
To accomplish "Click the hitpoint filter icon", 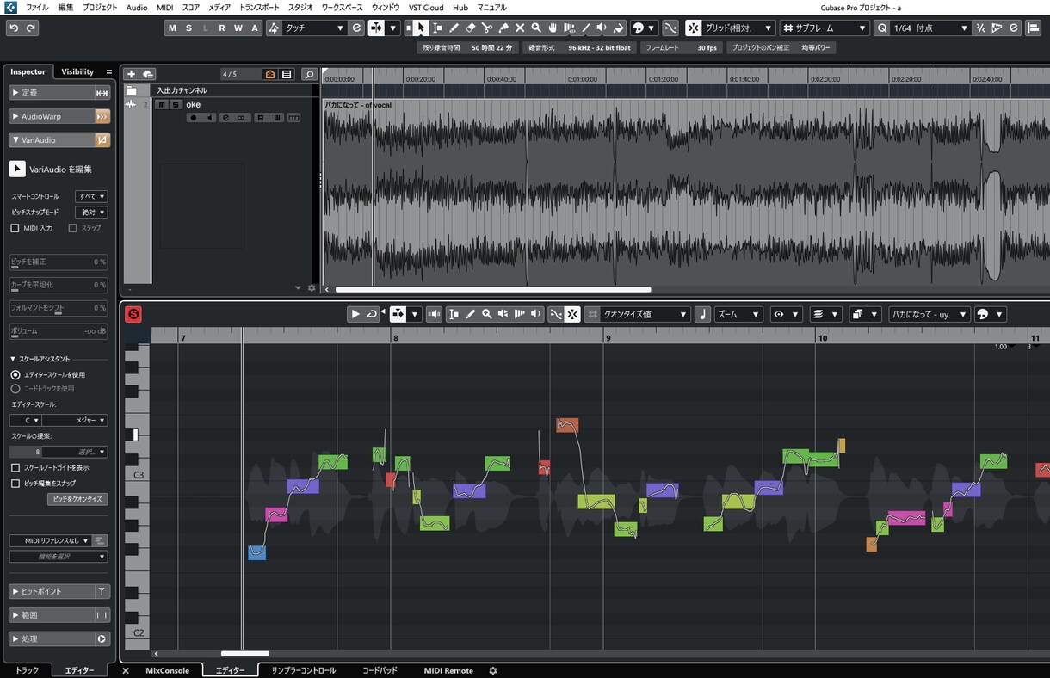I will [x=102, y=591].
